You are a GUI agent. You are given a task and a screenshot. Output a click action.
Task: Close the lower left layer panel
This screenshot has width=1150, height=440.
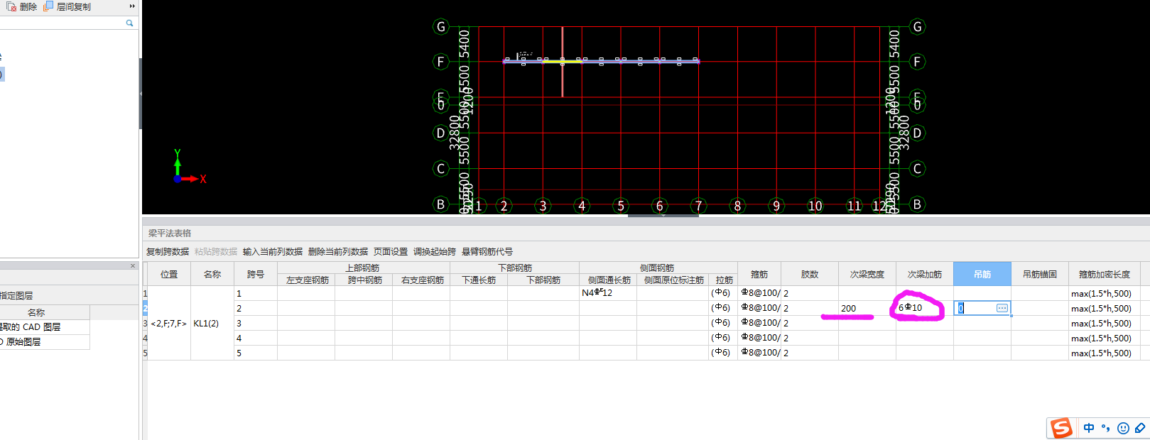(133, 266)
